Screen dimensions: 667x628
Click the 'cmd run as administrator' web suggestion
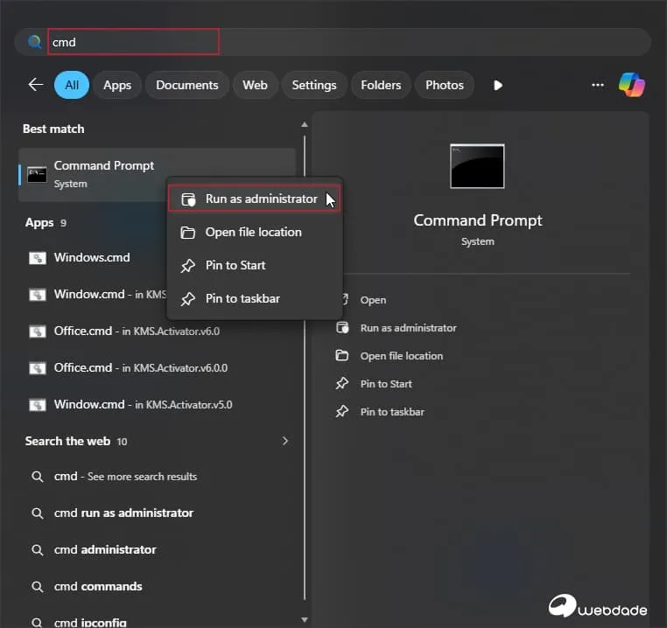123,513
